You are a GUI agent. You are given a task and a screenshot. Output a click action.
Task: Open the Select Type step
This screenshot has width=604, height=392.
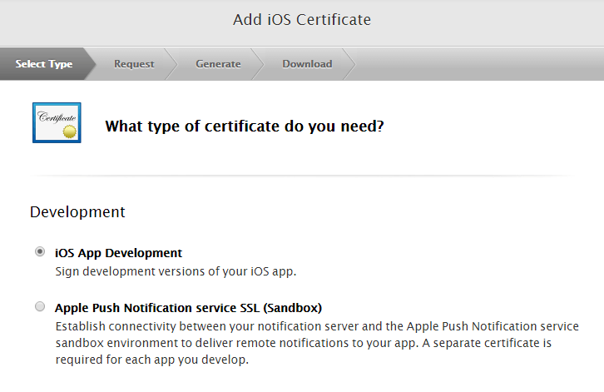click(x=43, y=64)
